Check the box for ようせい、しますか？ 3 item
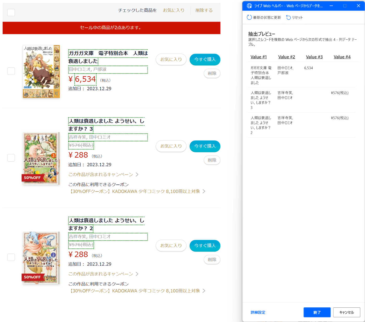This screenshot has height=322, width=365. click(11, 158)
